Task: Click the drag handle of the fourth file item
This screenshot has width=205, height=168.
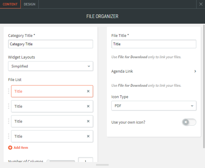Action: tap(9, 136)
